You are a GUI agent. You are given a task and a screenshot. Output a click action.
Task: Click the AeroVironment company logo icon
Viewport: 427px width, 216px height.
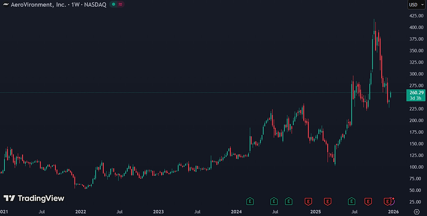(x=6, y=5)
